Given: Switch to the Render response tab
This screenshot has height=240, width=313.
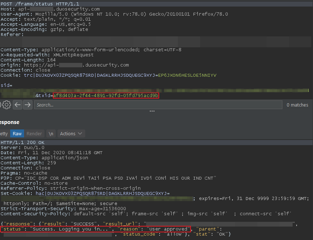Looking at the screenshot, I should coord(34,134).
